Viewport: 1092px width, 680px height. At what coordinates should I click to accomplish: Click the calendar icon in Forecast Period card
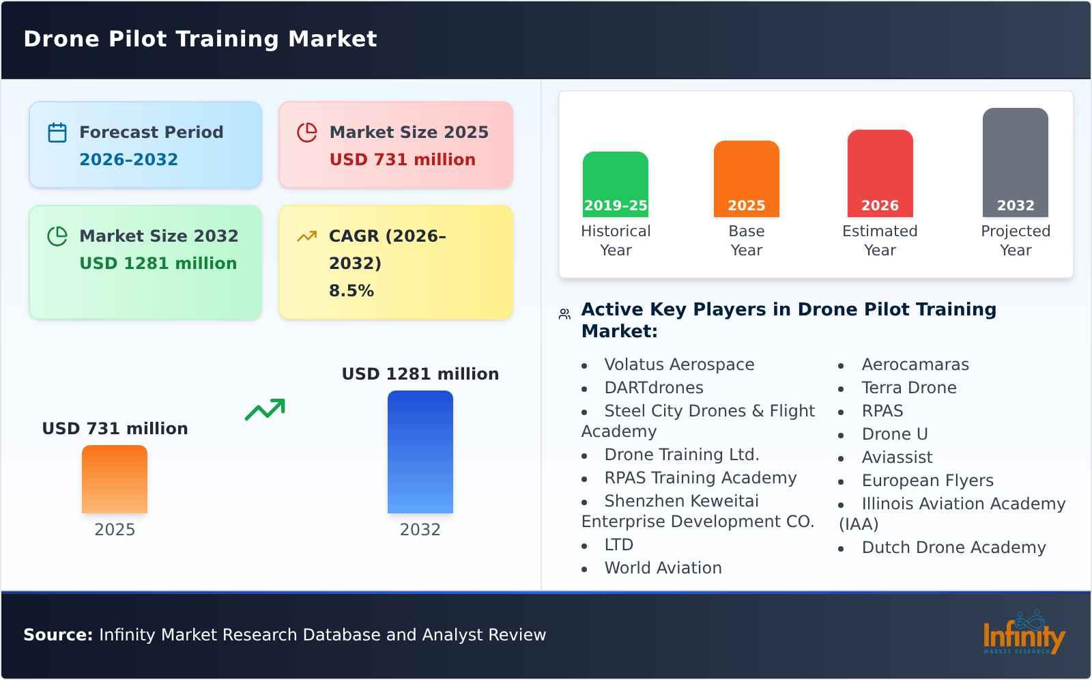(x=57, y=132)
